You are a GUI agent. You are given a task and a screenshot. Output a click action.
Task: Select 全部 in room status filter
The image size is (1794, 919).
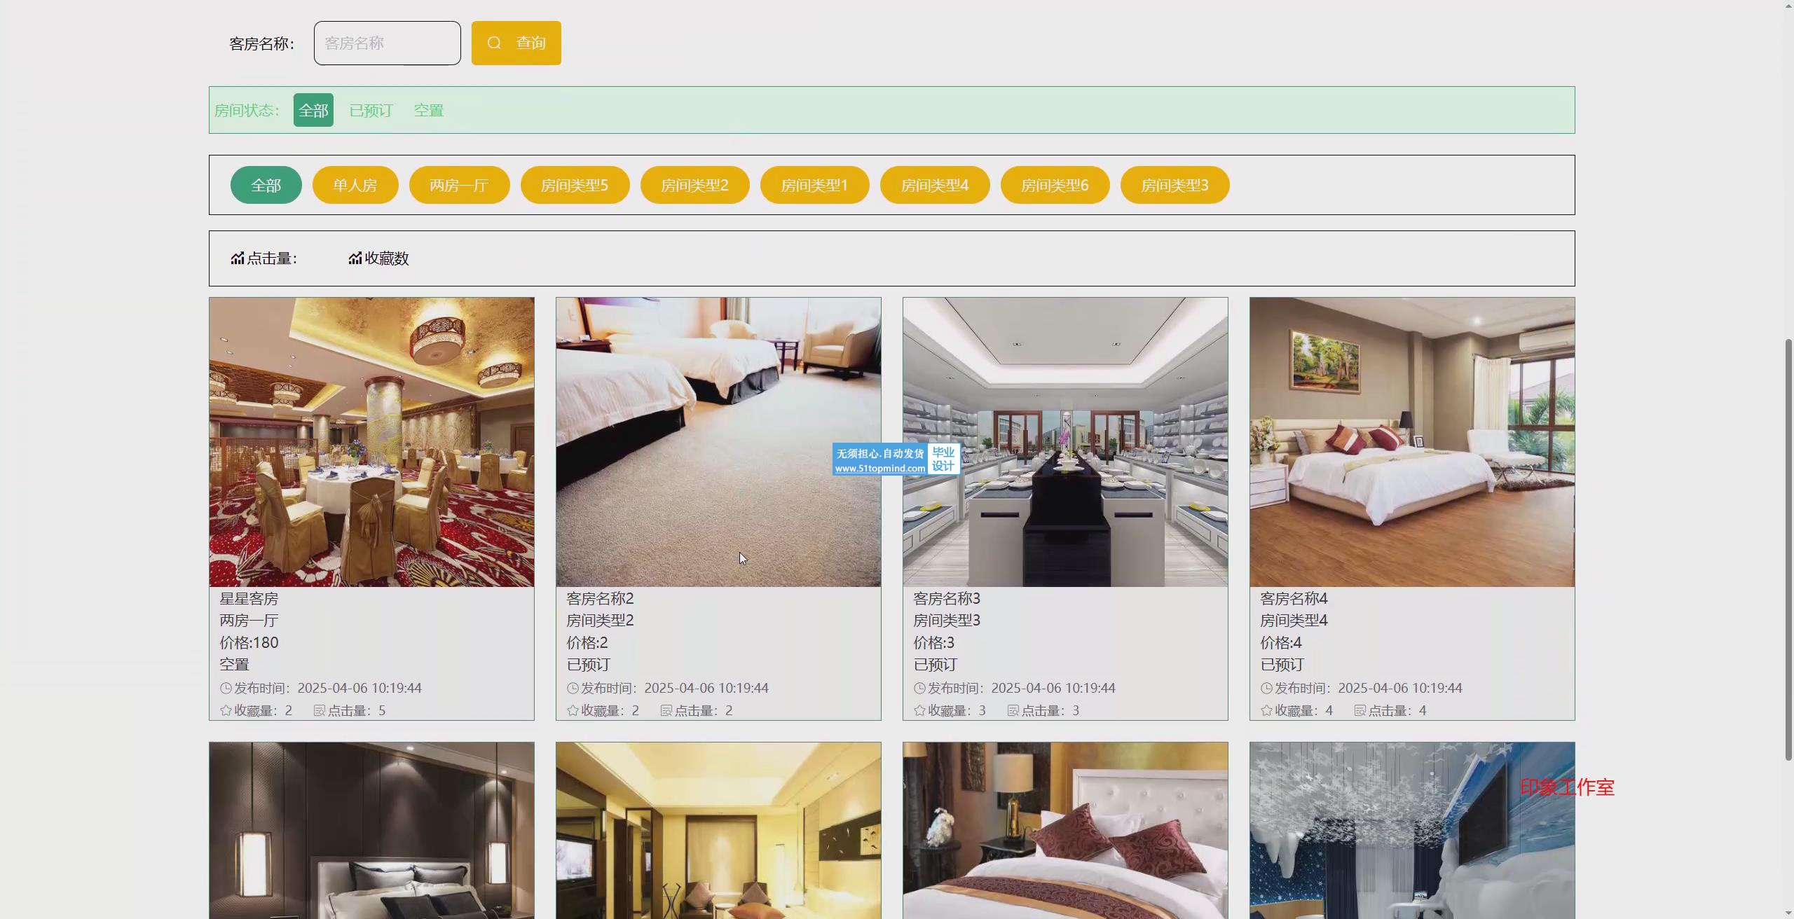pos(313,111)
